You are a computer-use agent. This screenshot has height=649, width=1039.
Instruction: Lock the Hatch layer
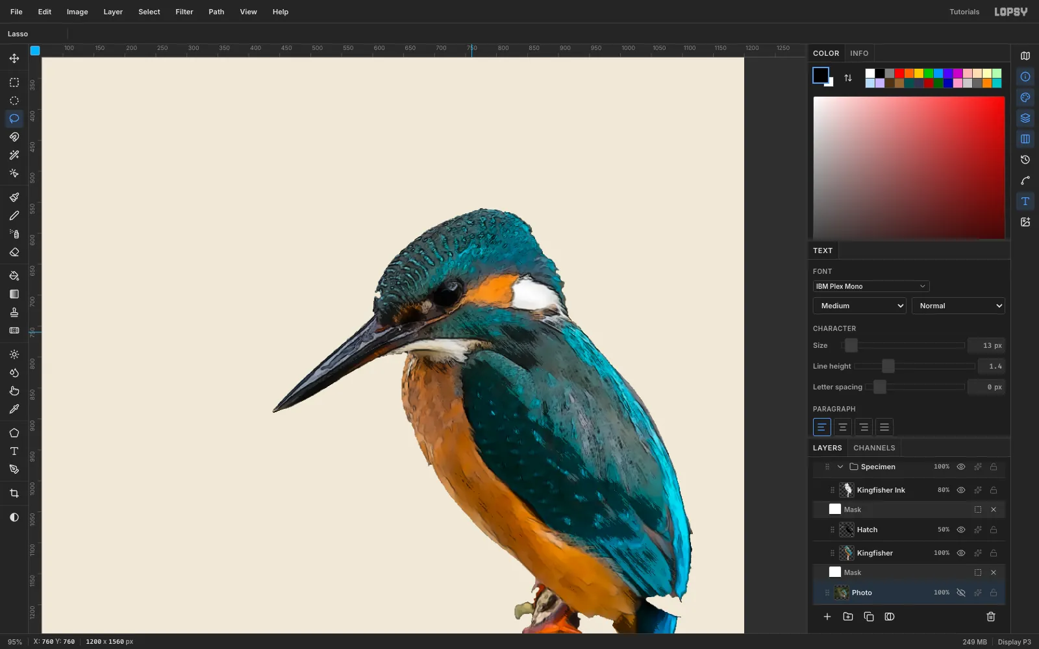[x=994, y=530]
